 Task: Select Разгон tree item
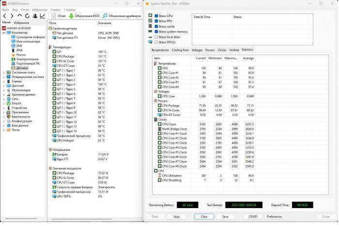point(18,55)
